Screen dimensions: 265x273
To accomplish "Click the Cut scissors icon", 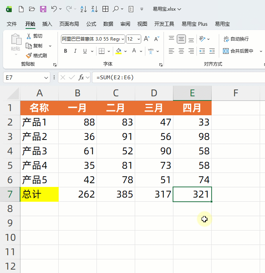I will pos(29,36).
